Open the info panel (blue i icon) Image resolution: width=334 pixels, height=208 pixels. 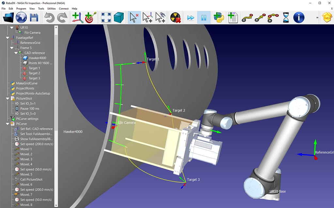pyautogui.click(x=299, y=18)
